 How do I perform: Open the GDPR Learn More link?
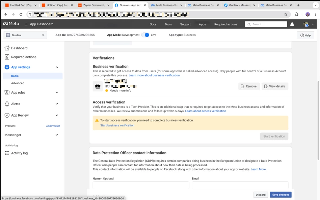pyautogui.click(x=259, y=169)
